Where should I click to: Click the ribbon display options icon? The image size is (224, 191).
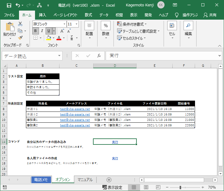tap(175, 5)
